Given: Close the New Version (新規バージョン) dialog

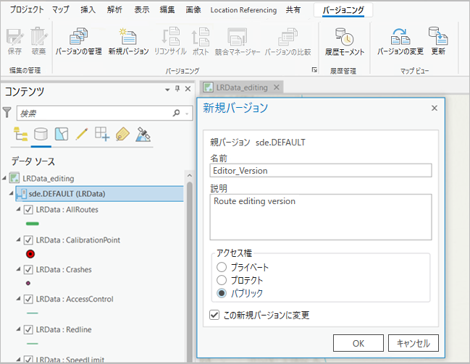Looking at the screenshot, I should pyautogui.click(x=435, y=108).
